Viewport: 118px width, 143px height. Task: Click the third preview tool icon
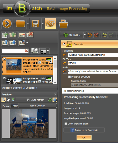13,100
